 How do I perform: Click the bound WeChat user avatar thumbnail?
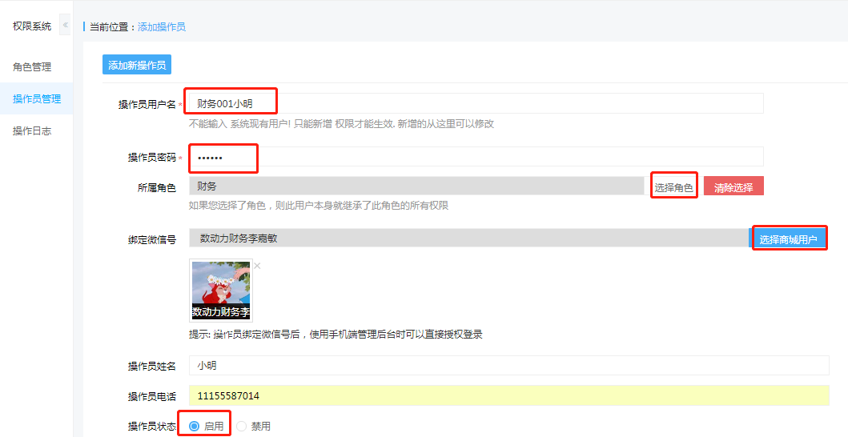(221, 291)
